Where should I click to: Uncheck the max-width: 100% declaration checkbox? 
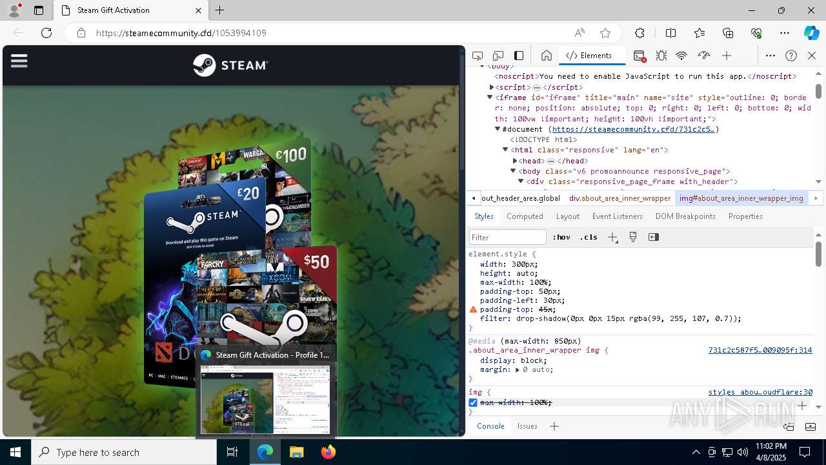tap(473, 402)
